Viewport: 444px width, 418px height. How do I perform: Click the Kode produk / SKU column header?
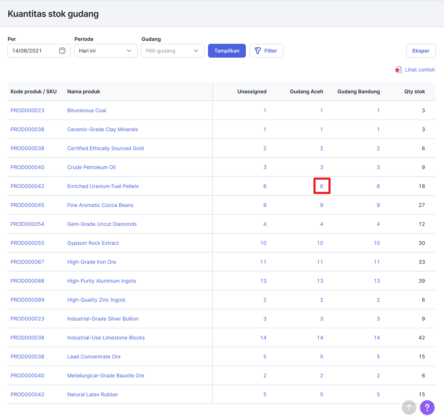point(34,92)
